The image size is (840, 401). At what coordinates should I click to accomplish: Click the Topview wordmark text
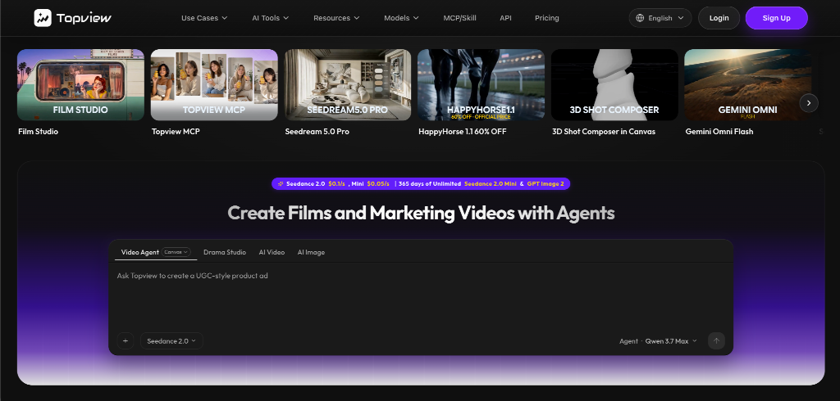[84, 18]
